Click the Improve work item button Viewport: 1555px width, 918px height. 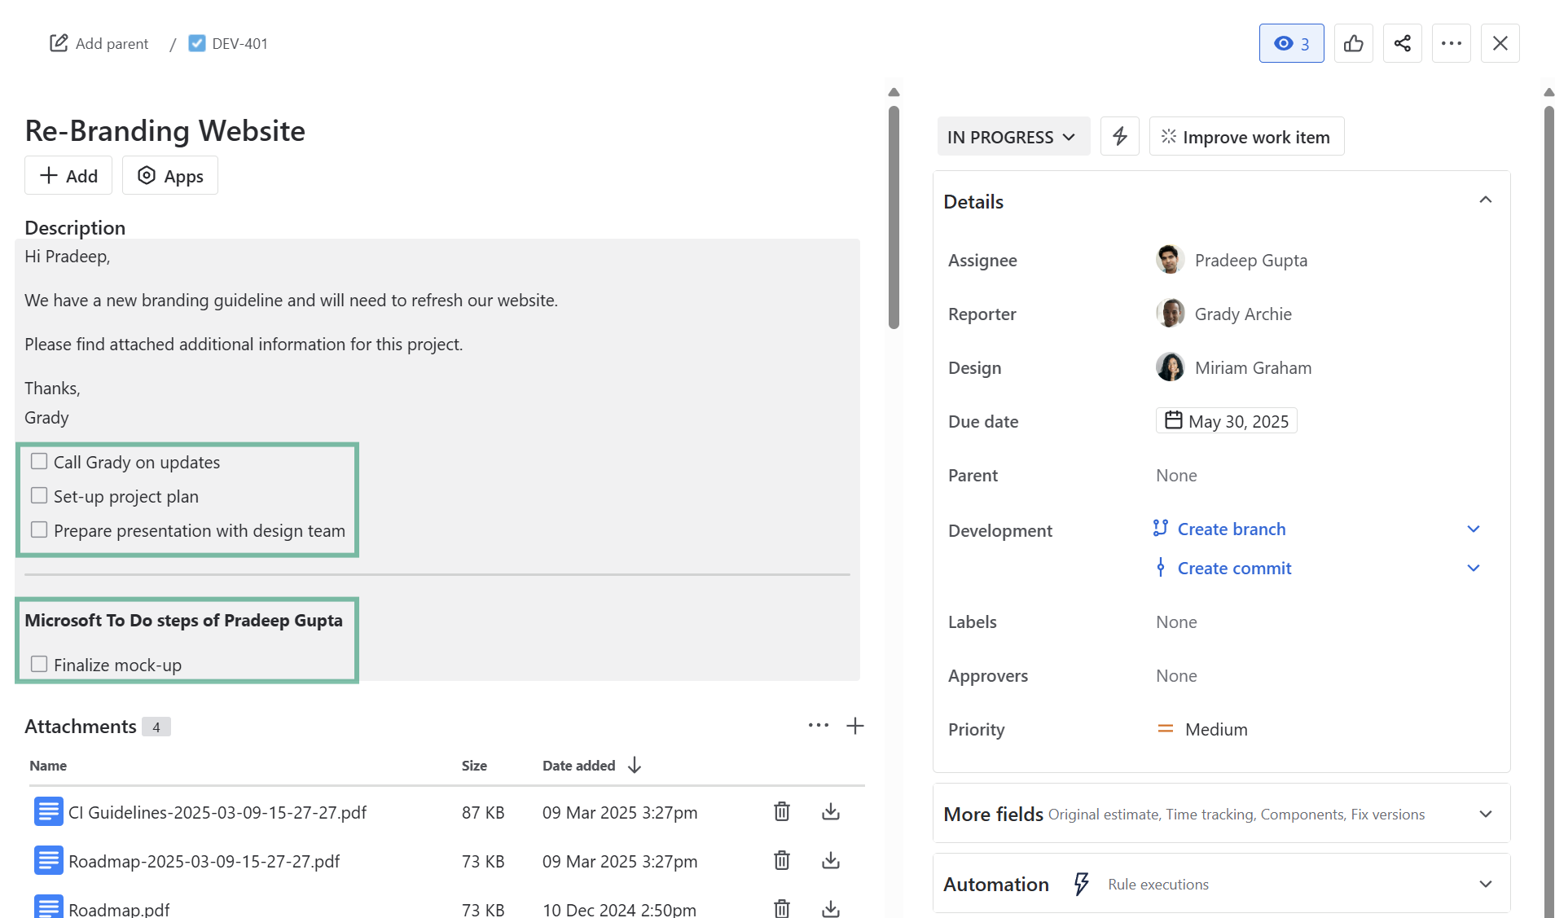1245,137
